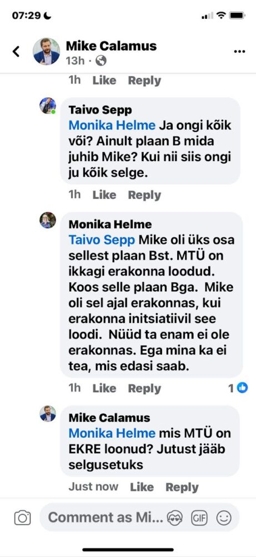Image resolution: width=256 pixels, height=557 pixels.
Task: Open the GIF picker icon
Action: [199, 518]
